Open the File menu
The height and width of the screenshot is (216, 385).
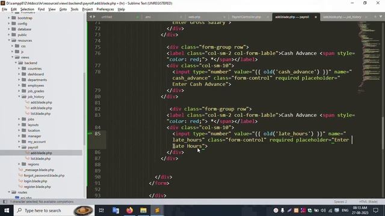coord(4,10)
